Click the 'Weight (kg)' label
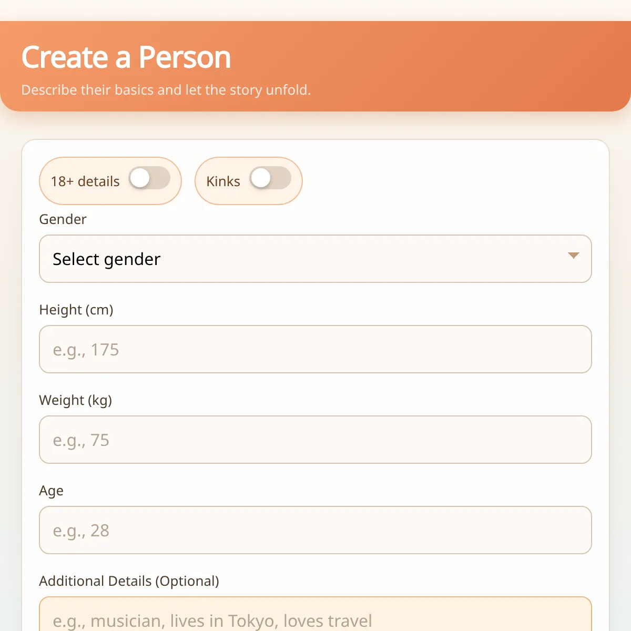Image resolution: width=631 pixels, height=631 pixels. point(75,400)
